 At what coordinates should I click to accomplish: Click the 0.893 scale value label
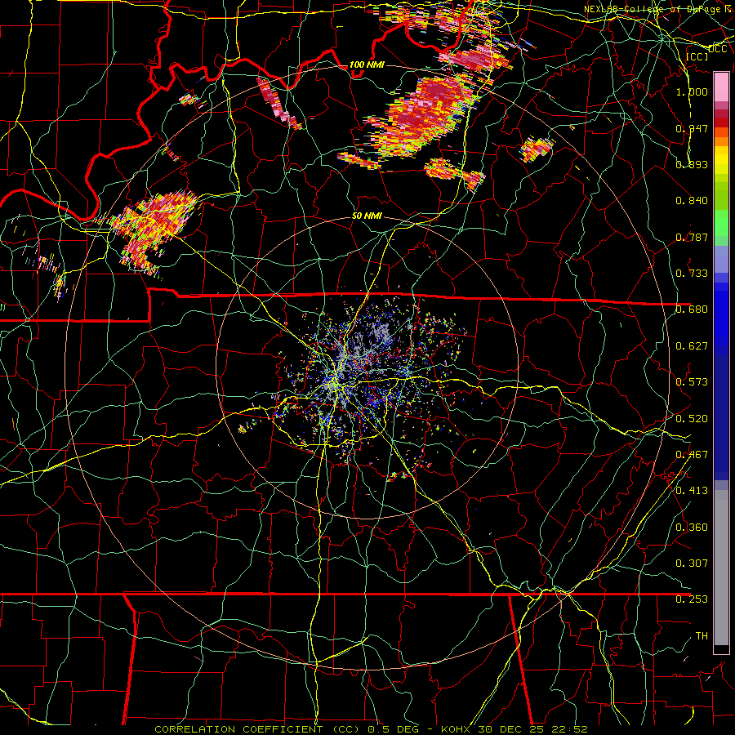click(x=692, y=164)
